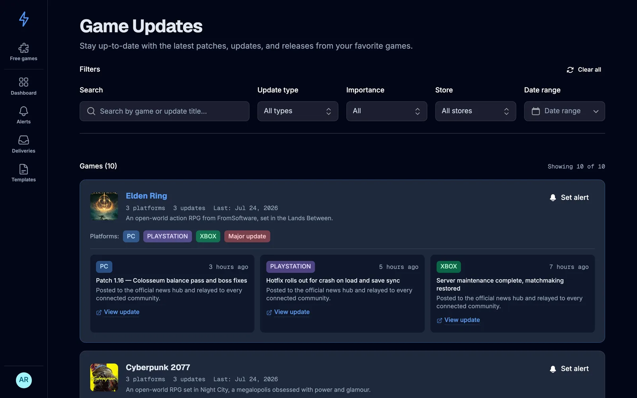This screenshot has width=637, height=398.
Task: Click XBOX tag in Elden Ring Platforms row
Action: click(208, 236)
